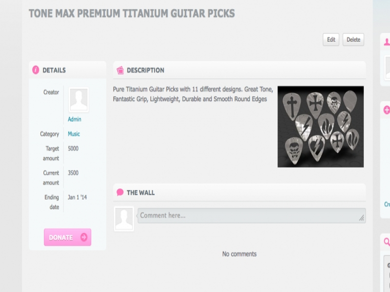The image size is (390, 292).
Task: Click the creator's avatar placeholder image
Action: tap(78, 100)
